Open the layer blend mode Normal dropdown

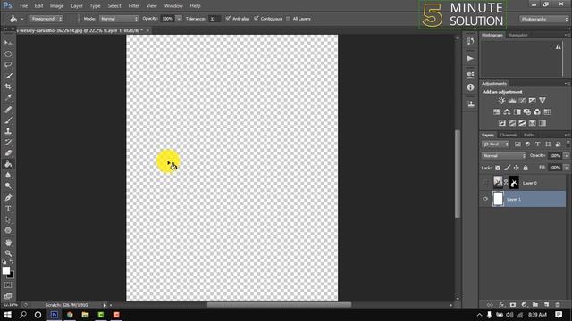(504, 156)
